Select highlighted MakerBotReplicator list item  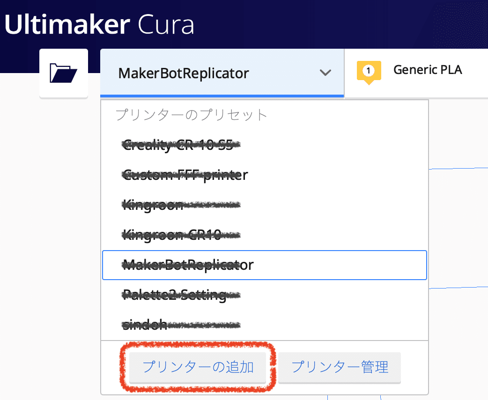pos(265,265)
